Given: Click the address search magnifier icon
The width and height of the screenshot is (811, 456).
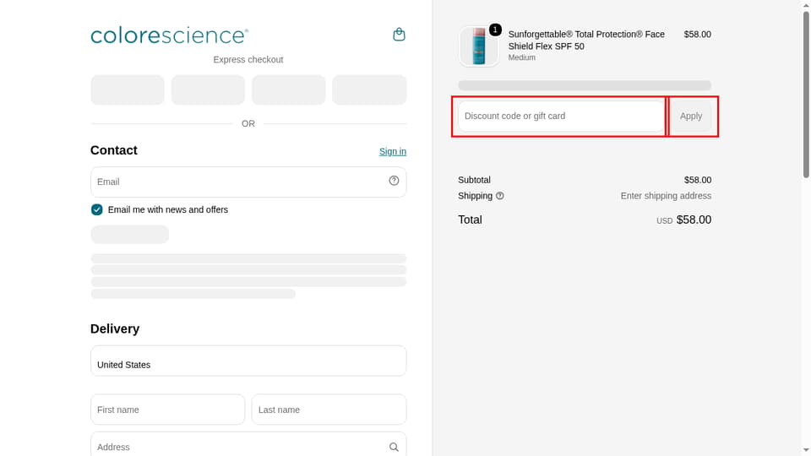Looking at the screenshot, I should 394,448.
